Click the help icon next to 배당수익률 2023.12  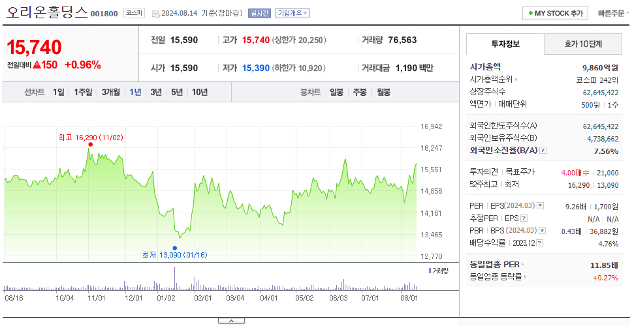point(540,243)
